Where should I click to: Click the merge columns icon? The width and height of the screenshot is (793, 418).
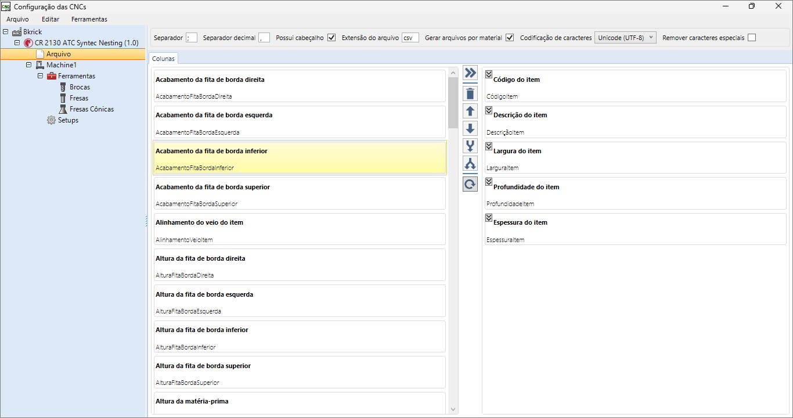(x=470, y=146)
